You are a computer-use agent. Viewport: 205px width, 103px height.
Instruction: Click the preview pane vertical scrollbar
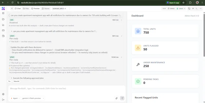pyautogui.click(x=204, y=35)
